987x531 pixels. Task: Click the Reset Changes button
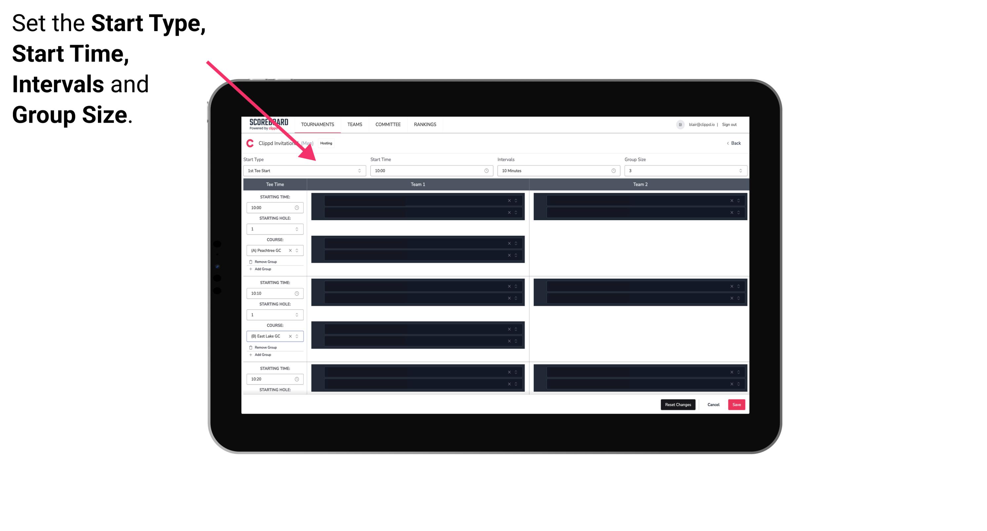pyautogui.click(x=678, y=404)
